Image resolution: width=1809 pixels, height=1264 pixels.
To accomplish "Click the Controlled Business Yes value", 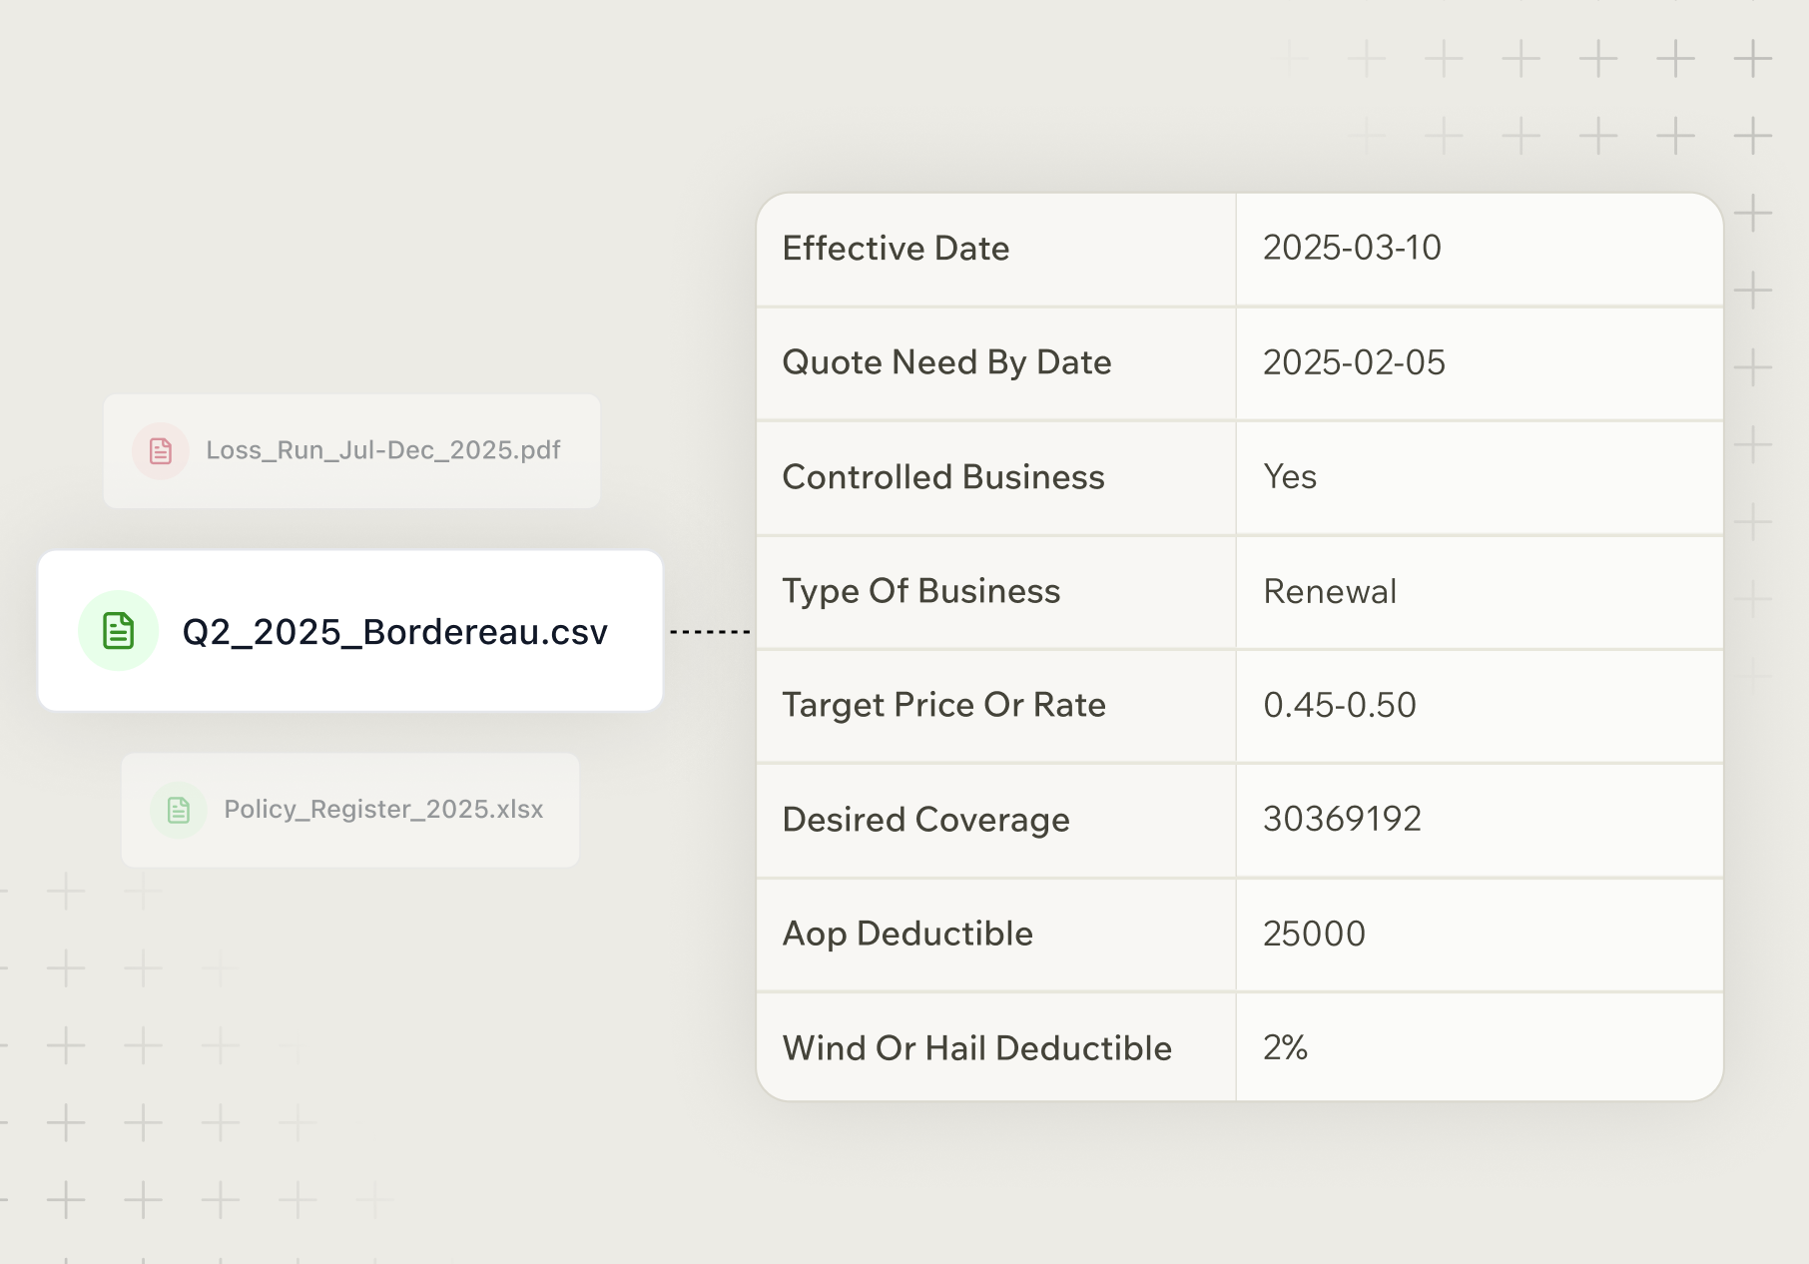I will click(x=1290, y=477).
